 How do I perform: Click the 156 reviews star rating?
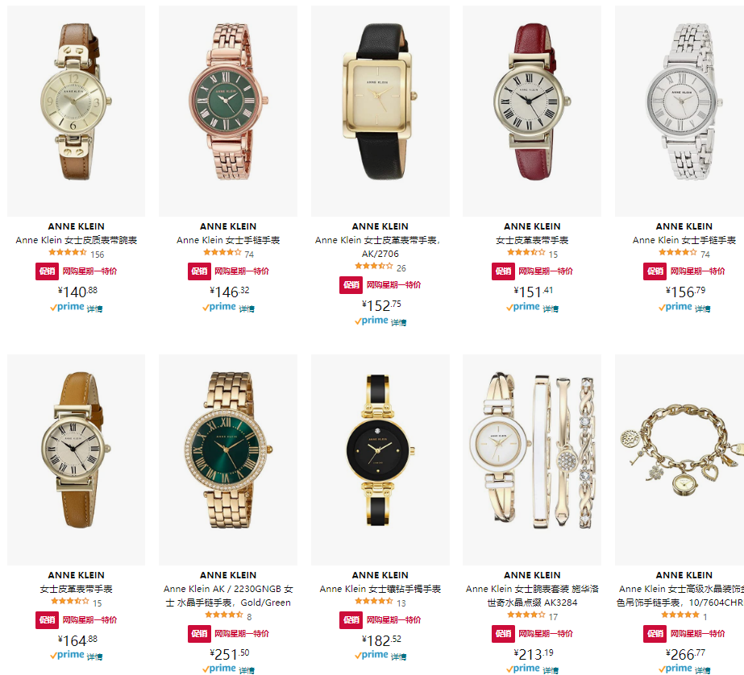tap(68, 252)
